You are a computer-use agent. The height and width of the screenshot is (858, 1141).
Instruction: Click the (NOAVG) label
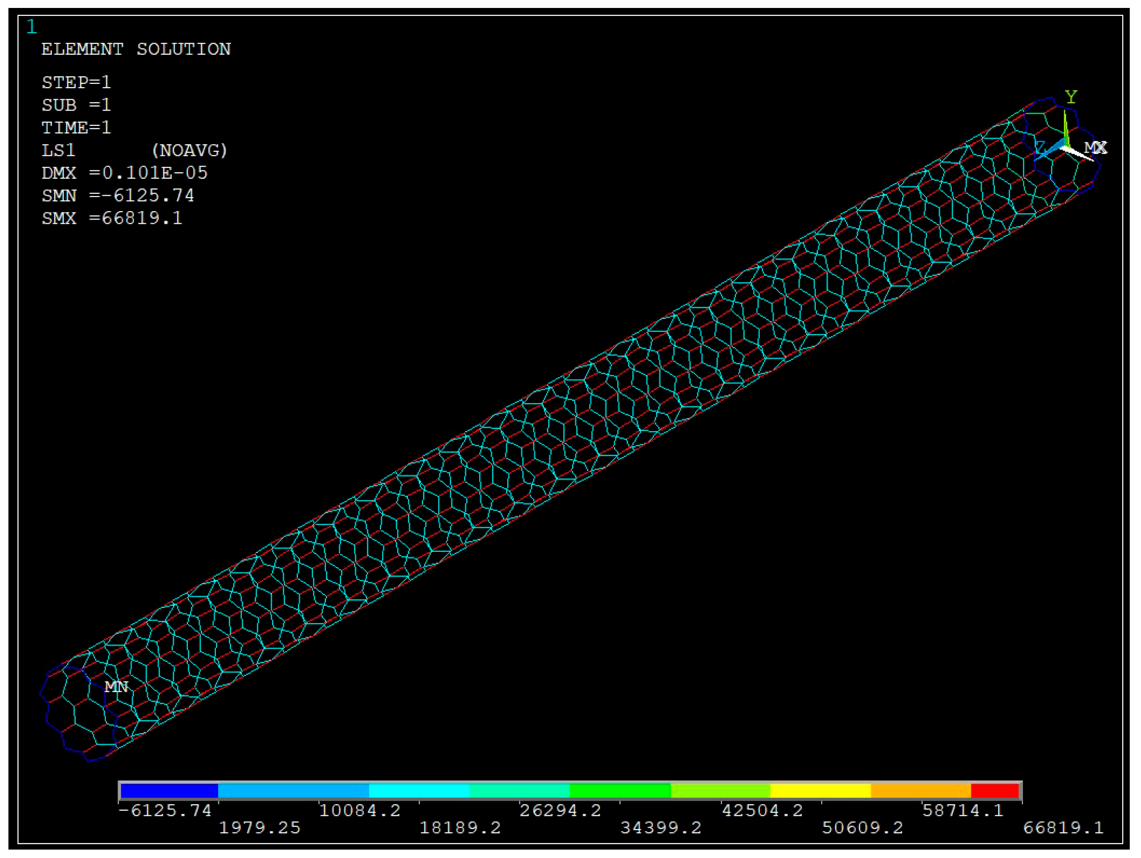(x=189, y=150)
